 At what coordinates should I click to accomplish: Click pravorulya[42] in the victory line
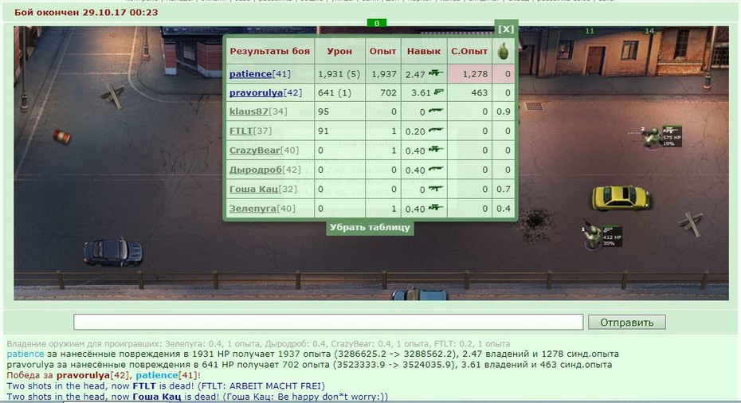(92, 375)
